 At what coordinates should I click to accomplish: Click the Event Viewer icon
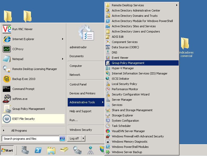(108, 58)
